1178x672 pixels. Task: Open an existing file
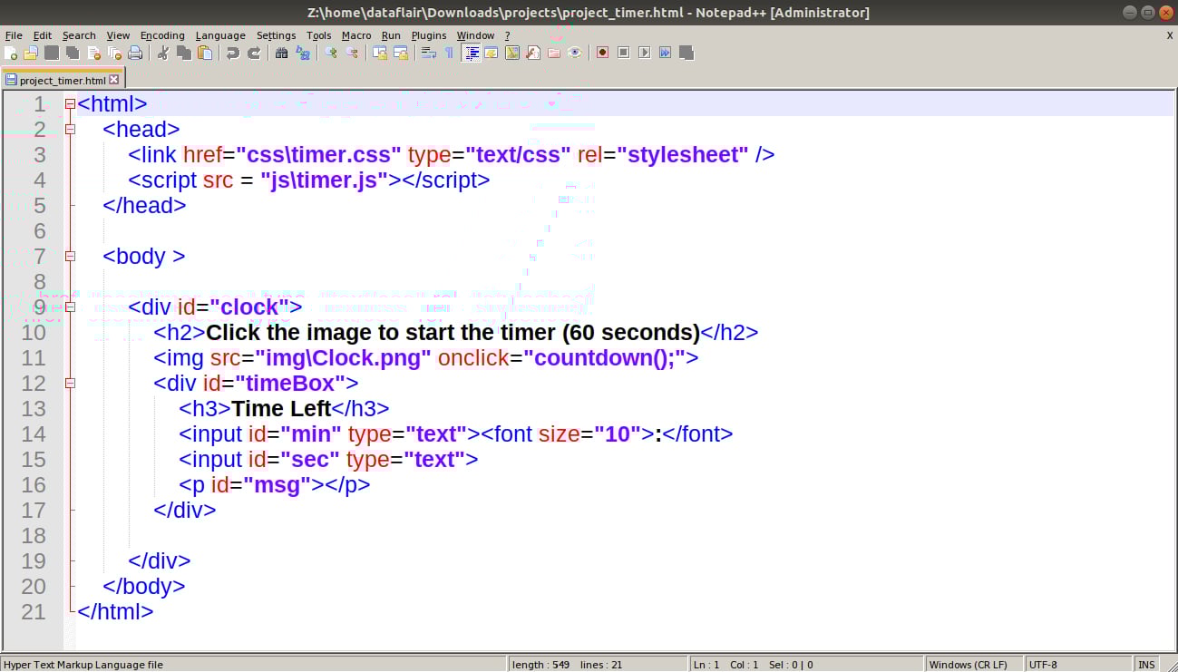pyautogui.click(x=30, y=53)
